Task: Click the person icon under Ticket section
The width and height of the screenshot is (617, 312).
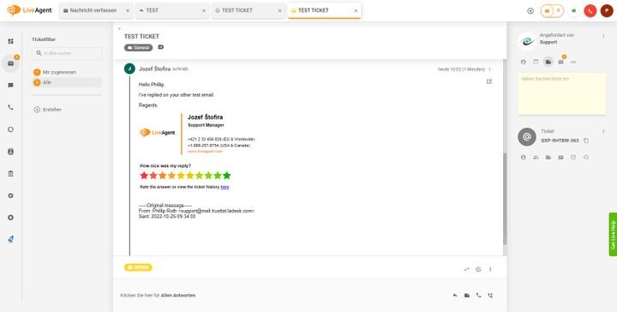Action: [x=524, y=158]
